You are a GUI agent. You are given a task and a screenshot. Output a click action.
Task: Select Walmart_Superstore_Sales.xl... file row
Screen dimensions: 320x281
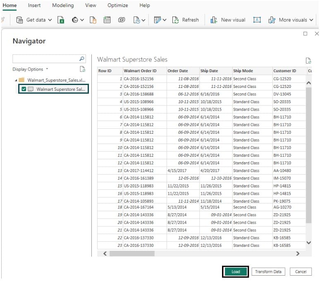coord(56,80)
